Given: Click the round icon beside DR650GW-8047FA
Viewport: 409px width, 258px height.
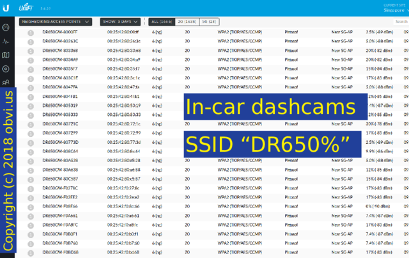Looking at the screenshot, I should [x=31, y=88].
